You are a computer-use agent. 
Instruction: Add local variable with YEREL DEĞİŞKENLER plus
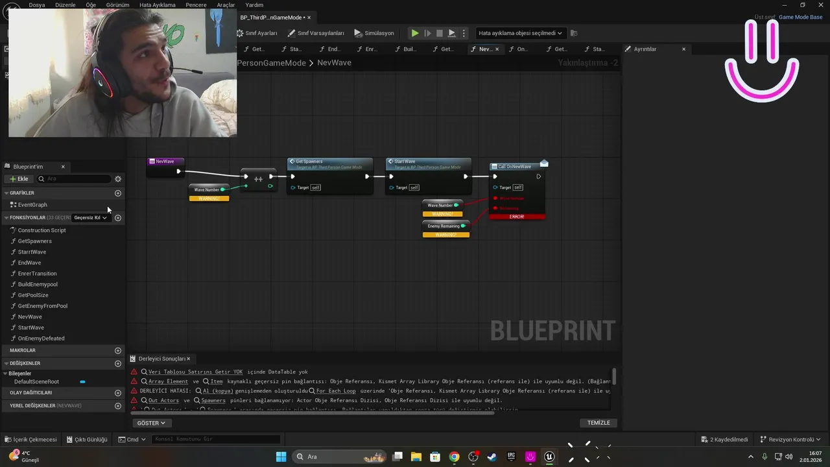pyautogui.click(x=118, y=406)
